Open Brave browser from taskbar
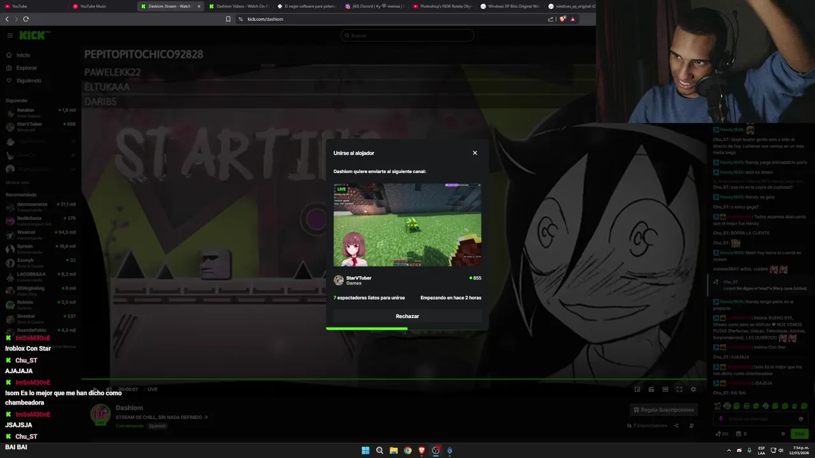 [422, 450]
